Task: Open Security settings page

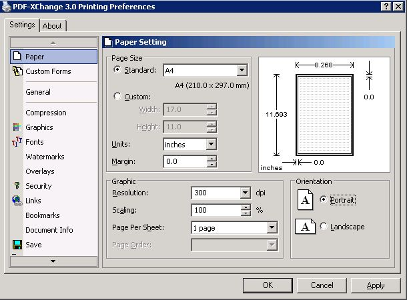Action: coord(39,186)
